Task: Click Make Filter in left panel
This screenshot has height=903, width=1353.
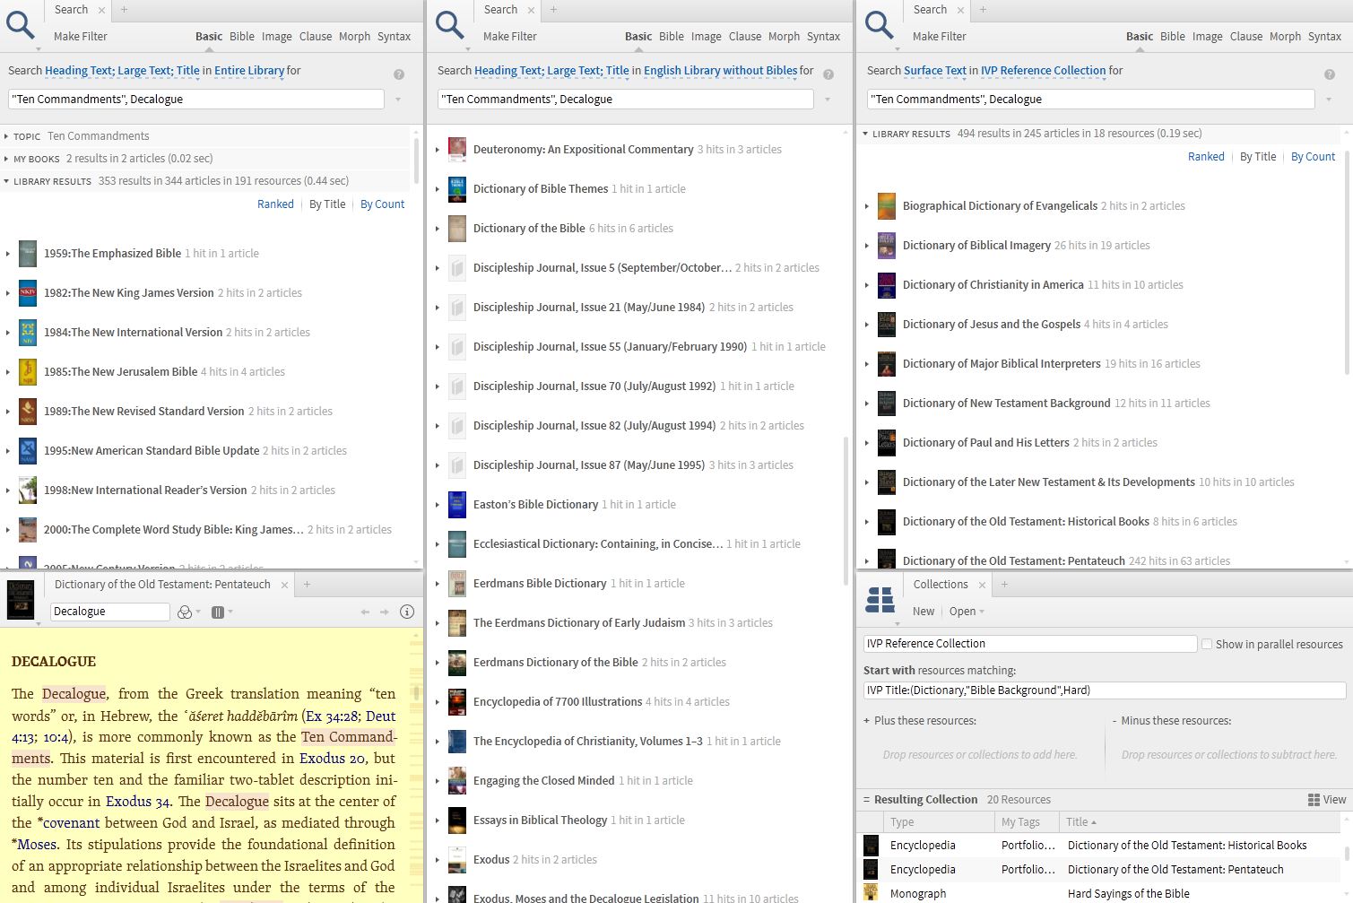Action: [81, 37]
